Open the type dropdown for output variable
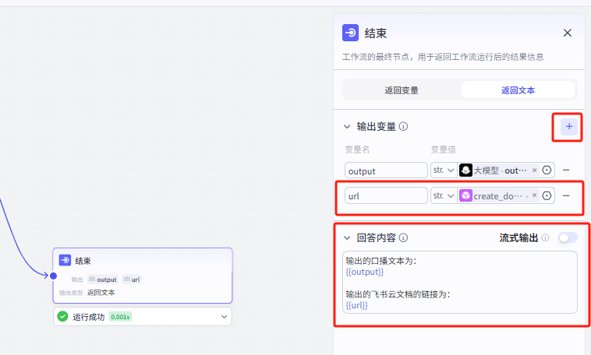This screenshot has height=355, width=591. pos(443,170)
